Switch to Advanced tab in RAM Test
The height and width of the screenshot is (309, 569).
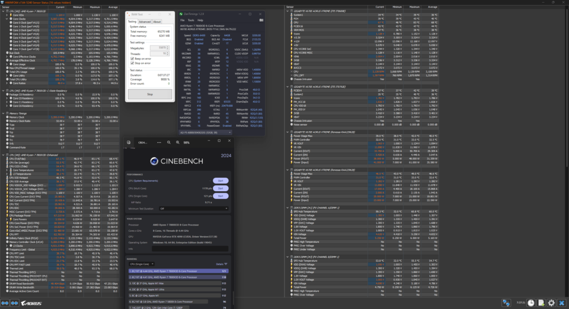click(x=144, y=22)
